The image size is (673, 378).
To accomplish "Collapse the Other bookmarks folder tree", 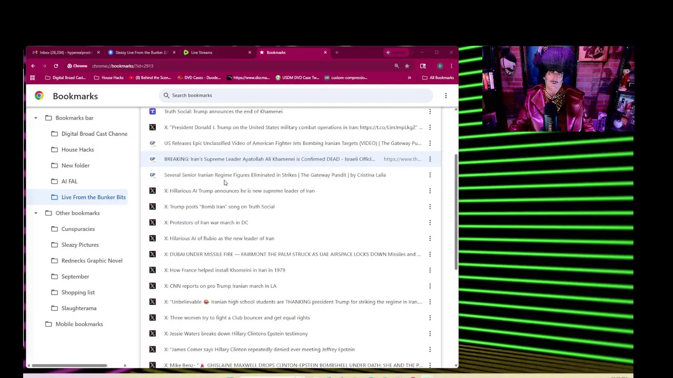I will pyautogui.click(x=36, y=213).
